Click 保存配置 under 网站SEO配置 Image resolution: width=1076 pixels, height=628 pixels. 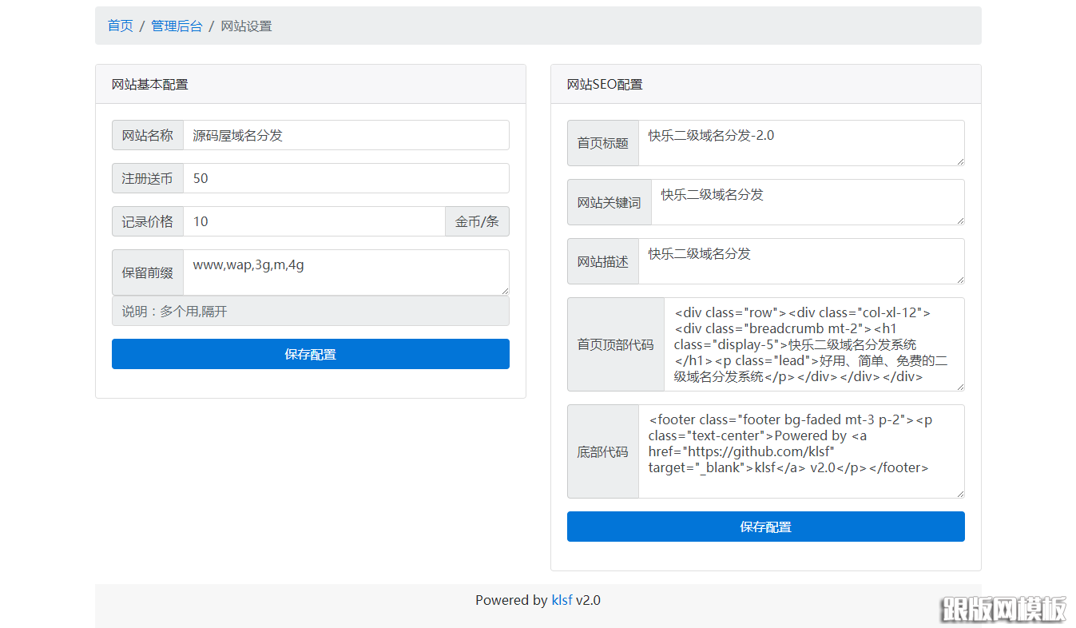pyautogui.click(x=765, y=527)
